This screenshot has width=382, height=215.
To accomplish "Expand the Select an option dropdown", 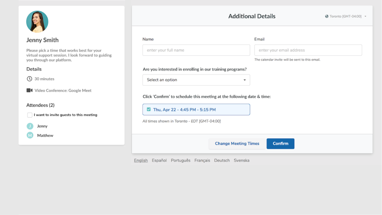I will 196,80.
